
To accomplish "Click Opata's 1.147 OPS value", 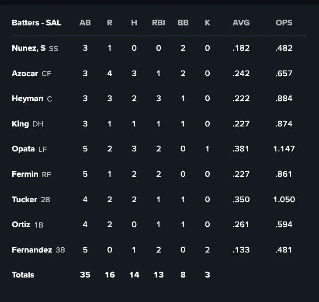I will pos(284,149).
